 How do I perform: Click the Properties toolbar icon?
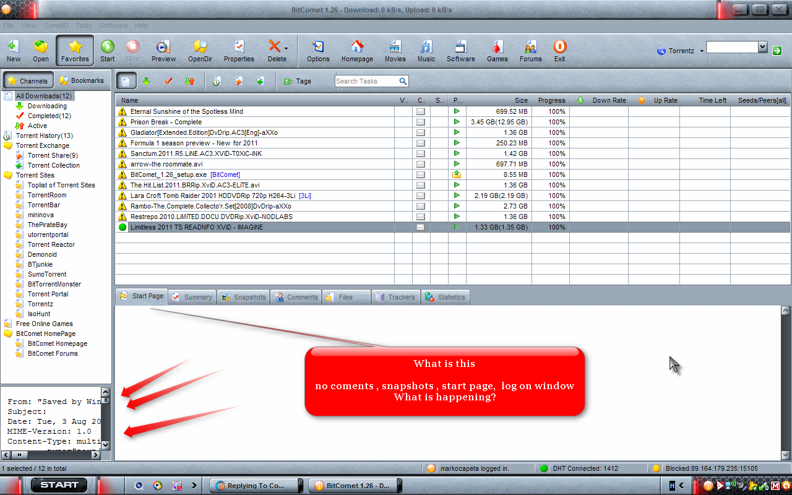pyautogui.click(x=239, y=51)
